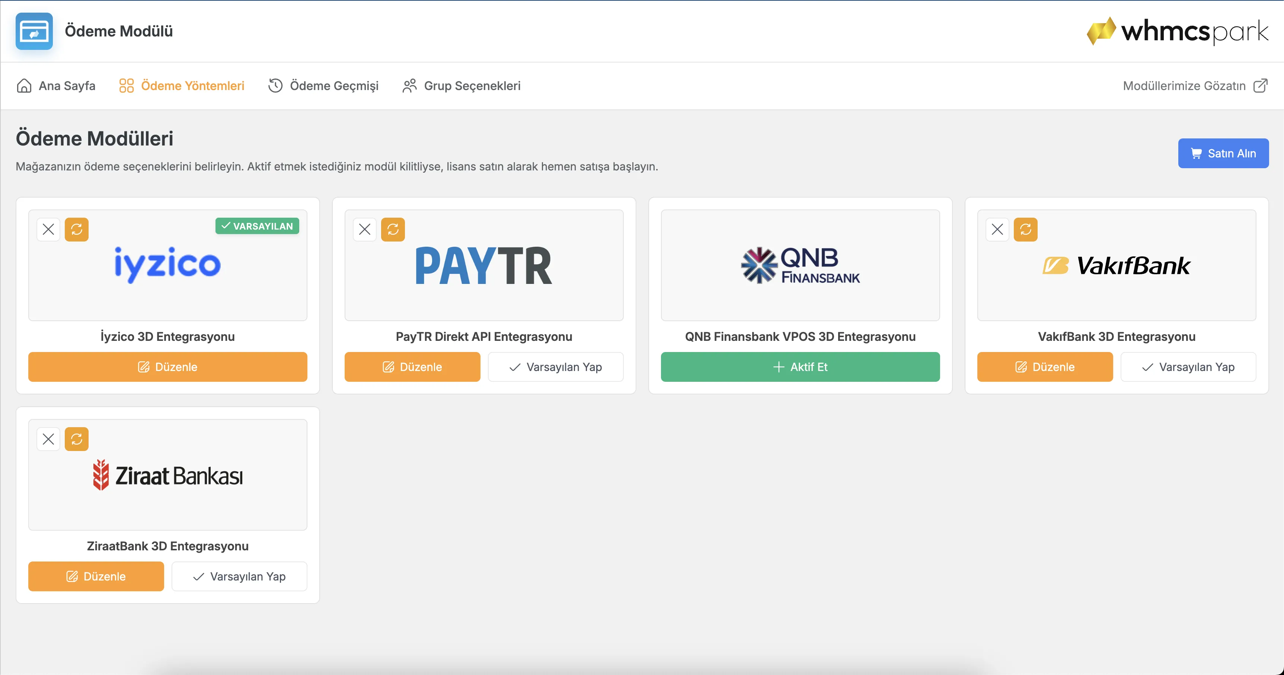Image resolution: width=1284 pixels, height=675 pixels.
Task: Click the description text starting 'Mağazanızın ödeme seçeneklerini'
Action: [x=337, y=166]
